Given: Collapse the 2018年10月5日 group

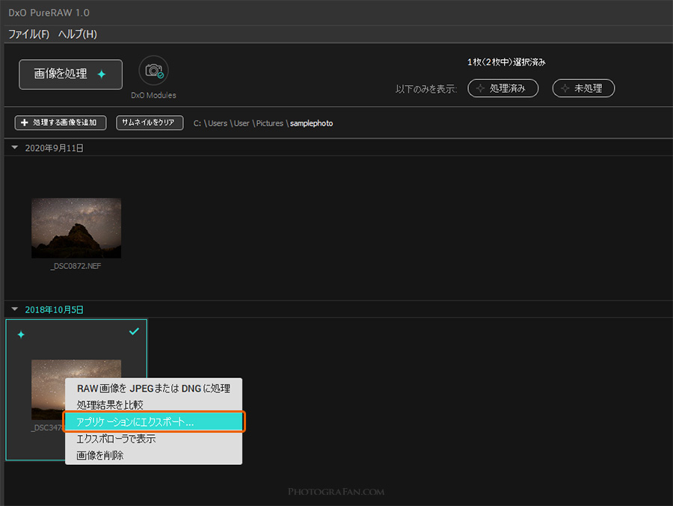Looking at the screenshot, I should tap(15, 309).
